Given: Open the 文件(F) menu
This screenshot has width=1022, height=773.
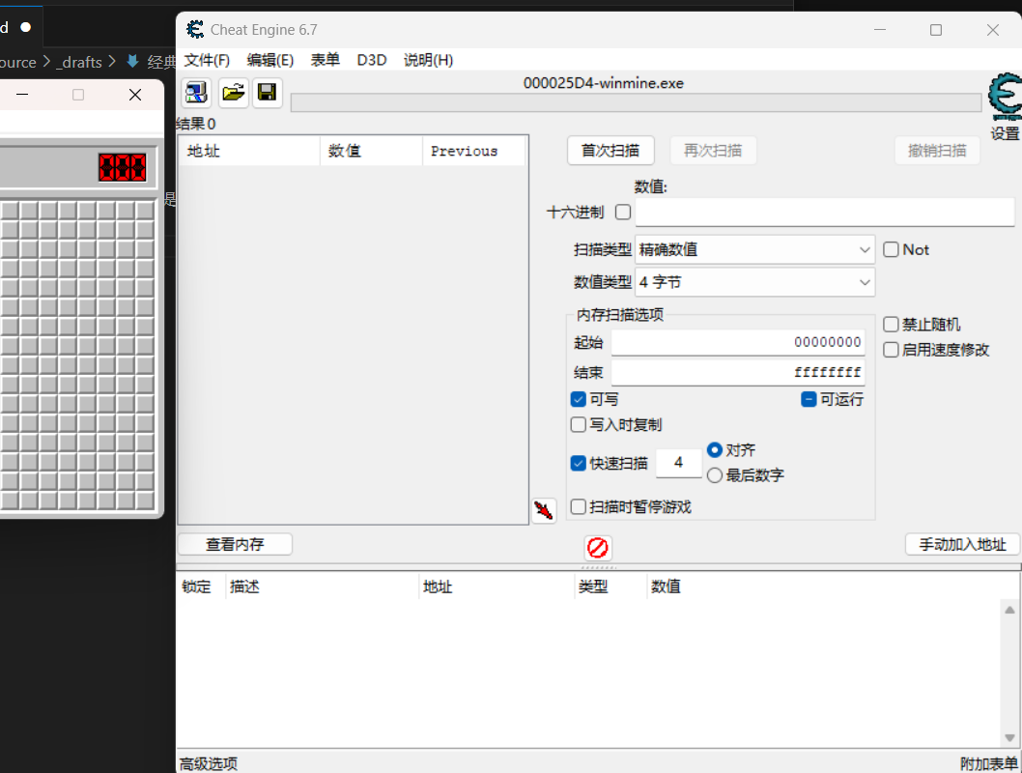Looking at the screenshot, I should [207, 60].
